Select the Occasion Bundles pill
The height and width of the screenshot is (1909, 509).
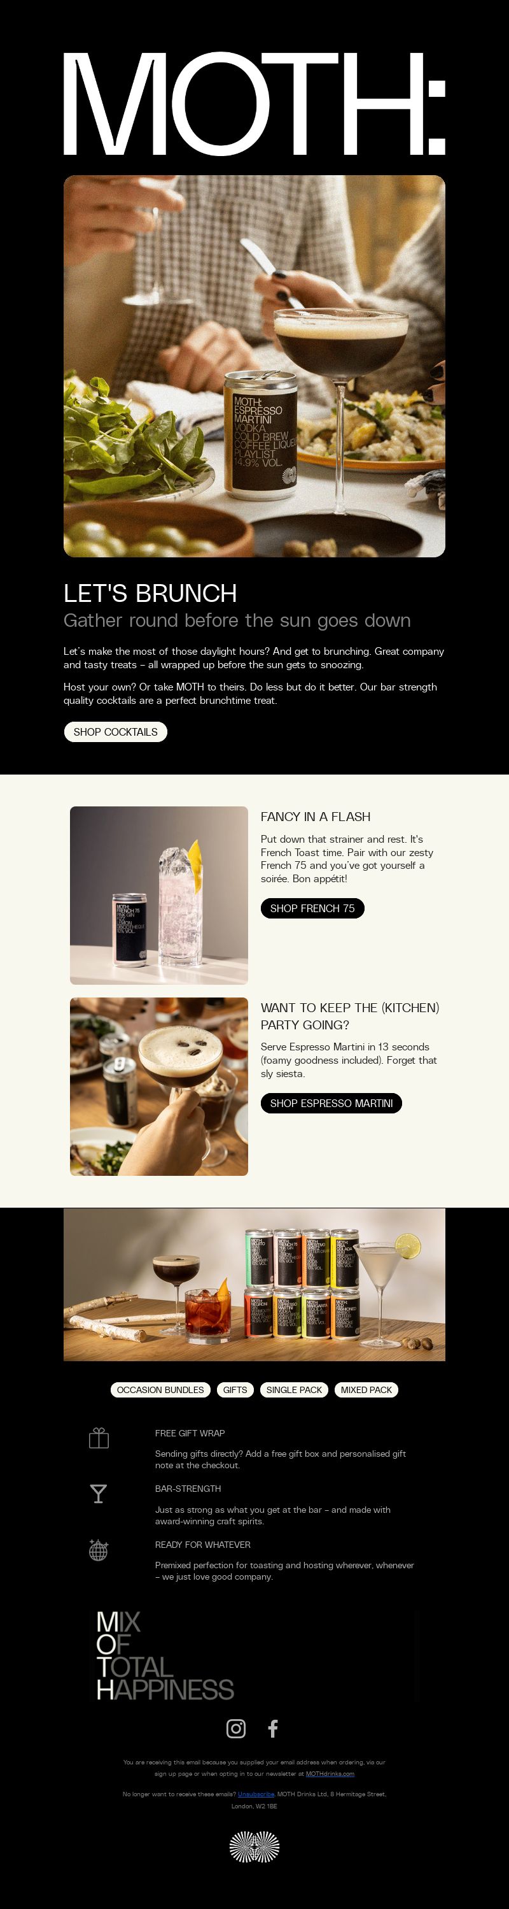pyautogui.click(x=160, y=1391)
